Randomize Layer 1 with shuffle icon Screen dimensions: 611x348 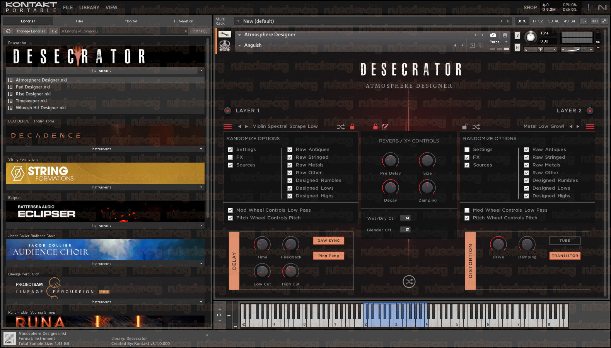tap(341, 127)
